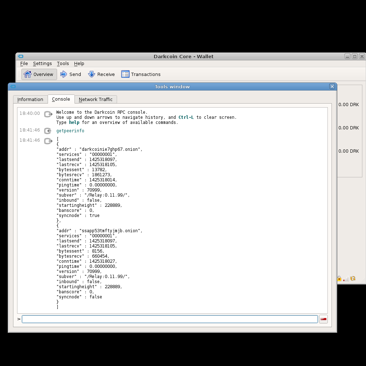Click the Ctrl-L text in welcome message
This screenshot has width=366, height=366.
pyautogui.click(x=186, y=117)
